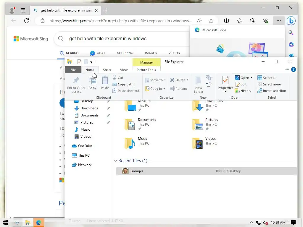
Task: Click Microsoft Bing logo link
Action: pos(31,39)
